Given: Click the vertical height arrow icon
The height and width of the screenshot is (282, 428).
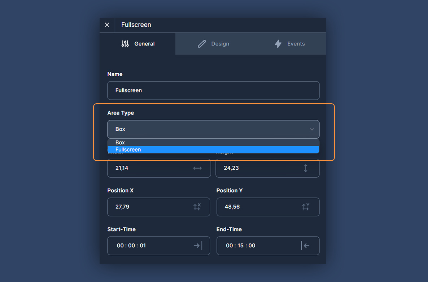Looking at the screenshot, I should pyautogui.click(x=305, y=168).
